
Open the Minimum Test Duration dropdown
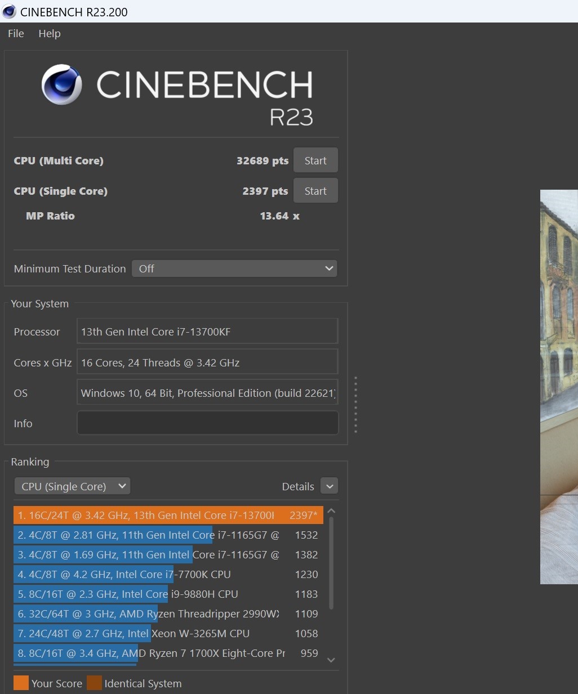234,268
